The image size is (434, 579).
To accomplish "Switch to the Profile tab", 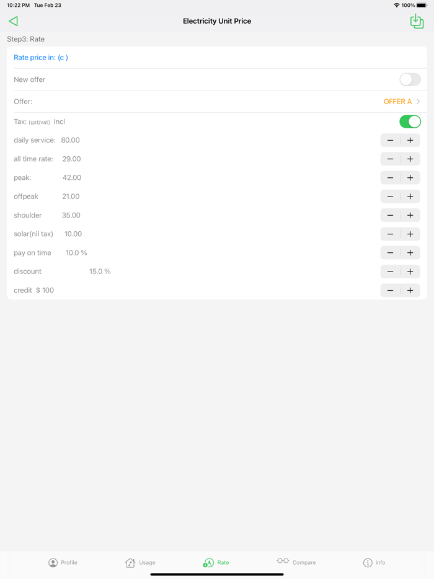I will point(63,562).
